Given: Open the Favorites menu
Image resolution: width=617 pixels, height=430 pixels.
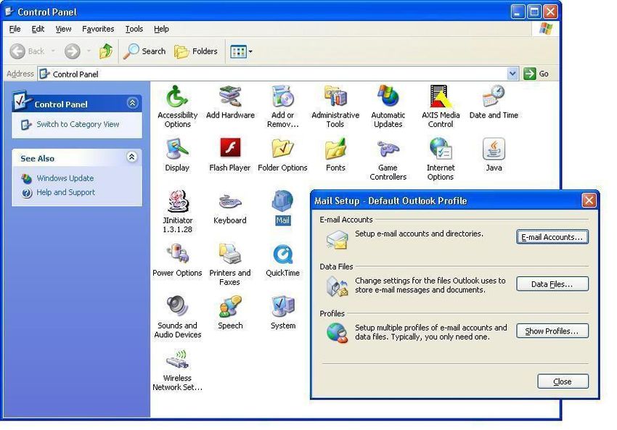Looking at the screenshot, I should pyautogui.click(x=98, y=29).
